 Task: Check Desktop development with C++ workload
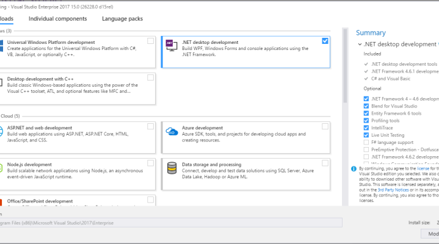point(150,77)
